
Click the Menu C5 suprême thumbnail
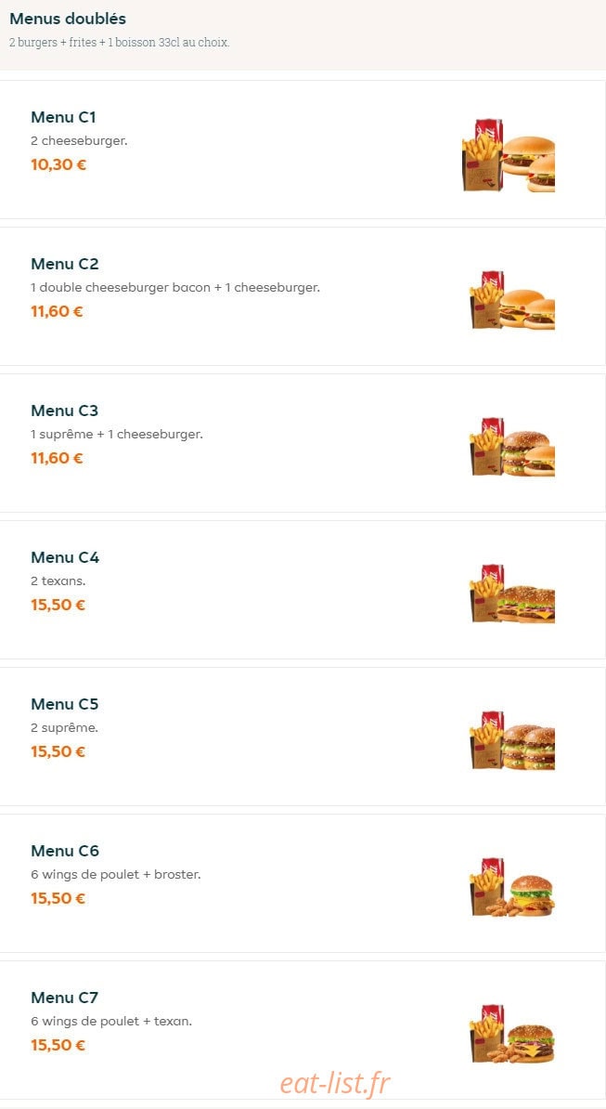click(x=512, y=740)
